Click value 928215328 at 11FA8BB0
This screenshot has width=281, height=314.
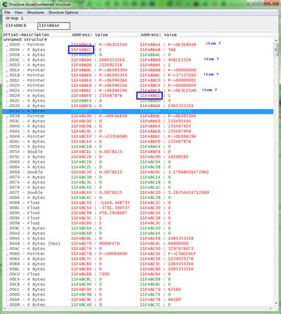point(180,60)
